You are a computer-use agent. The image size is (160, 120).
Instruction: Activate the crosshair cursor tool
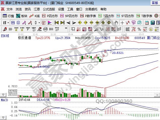point(122,23)
